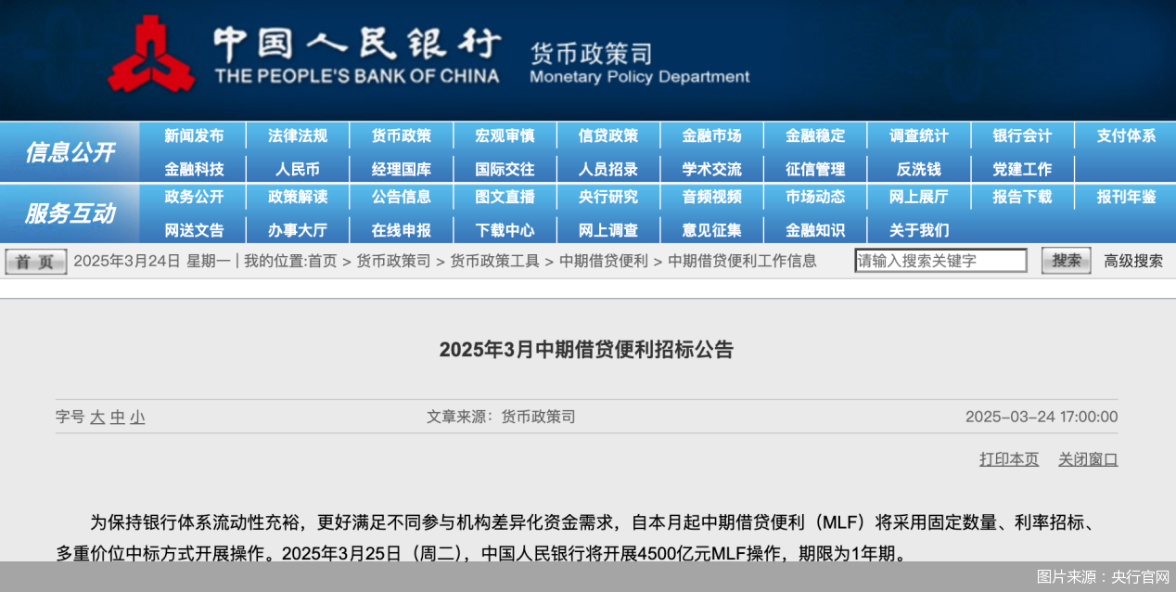Open 政务公开 under 服务互动
Viewport: 1176px width, 592px height.
tap(194, 197)
